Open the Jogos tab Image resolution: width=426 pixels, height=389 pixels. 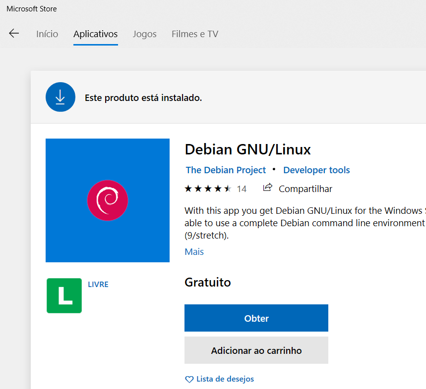[x=144, y=34]
